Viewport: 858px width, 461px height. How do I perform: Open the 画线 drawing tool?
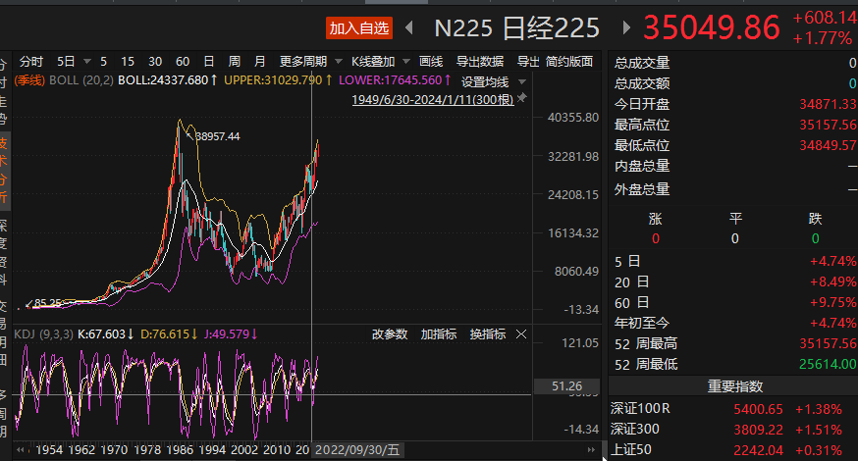coord(431,61)
